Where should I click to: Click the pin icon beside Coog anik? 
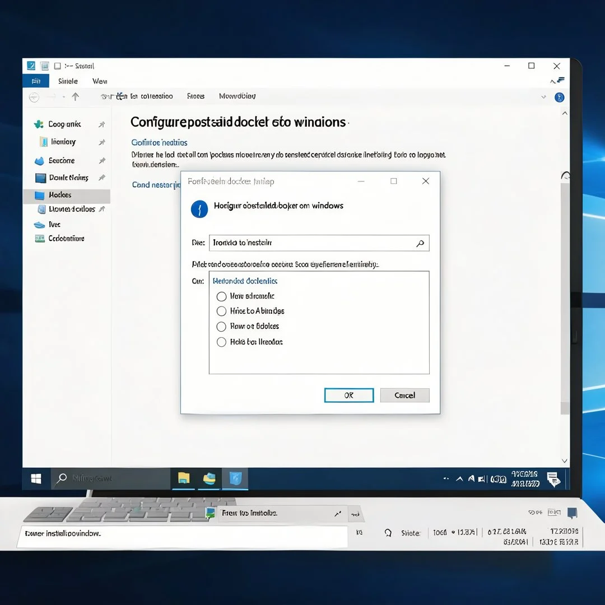pyautogui.click(x=101, y=124)
